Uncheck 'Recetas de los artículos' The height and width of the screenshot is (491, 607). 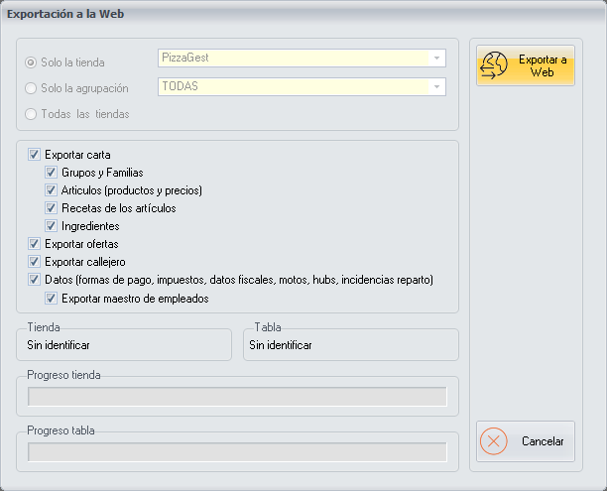52,208
